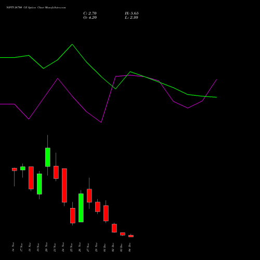Image resolution: width=260 pixels, height=260 pixels.
Task: Click the chart title text at top
Action: coord(36,8)
